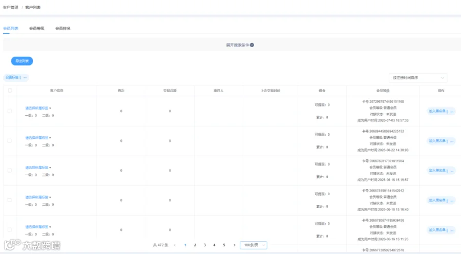Open more actions for the 2026-07-03 16:57:33 row
The width and height of the screenshot is (461, 254).
coord(452,112)
